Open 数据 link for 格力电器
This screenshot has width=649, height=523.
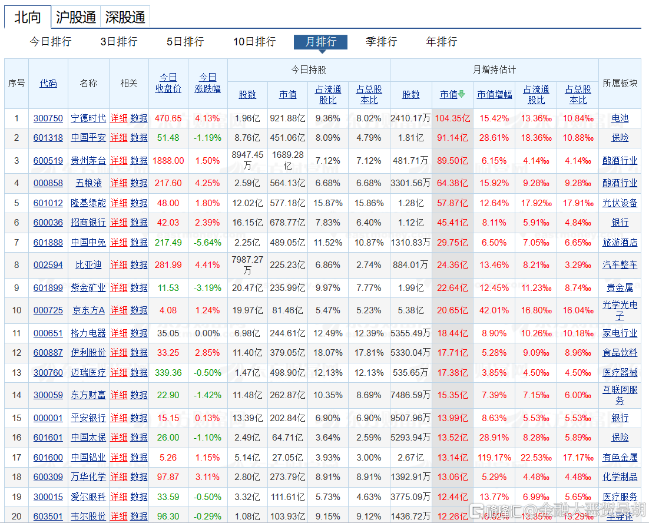click(138, 333)
